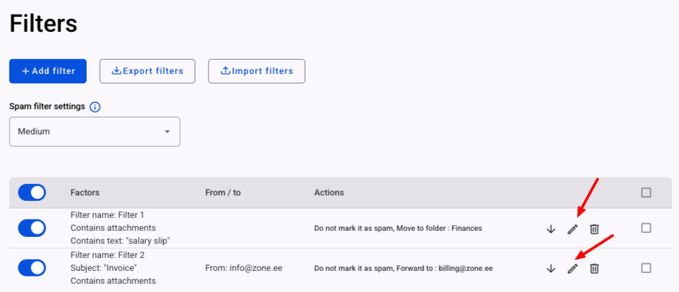Show spam filter settings info icon
Viewport: 679px width, 292px height.
click(x=95, y=107)
